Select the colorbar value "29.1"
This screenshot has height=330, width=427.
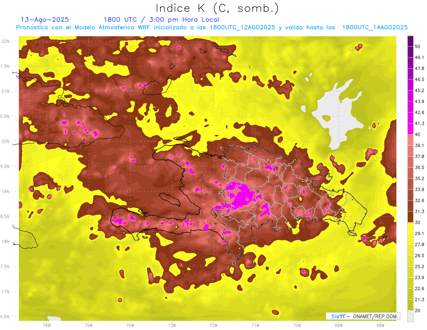(420, 234)
